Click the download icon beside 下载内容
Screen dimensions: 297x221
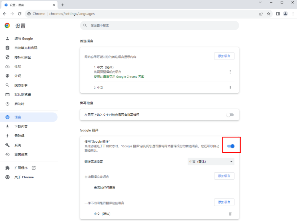7,126
